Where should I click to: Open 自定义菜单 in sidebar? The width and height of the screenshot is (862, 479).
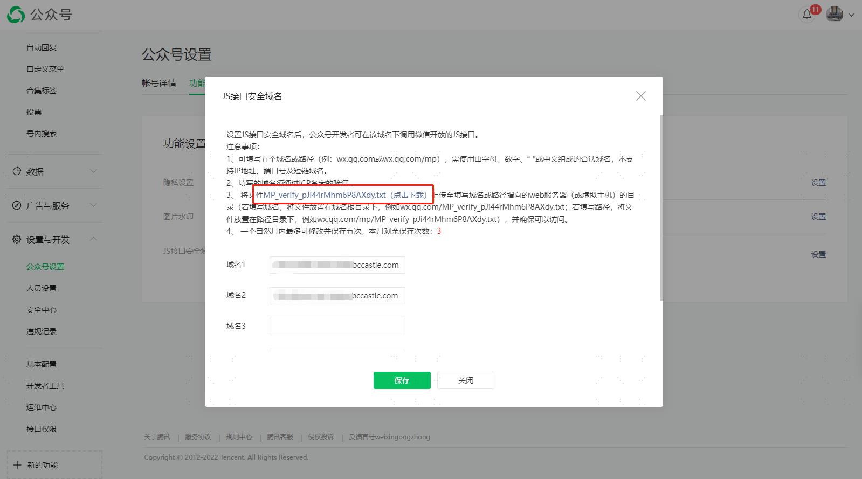pos(45,69)
